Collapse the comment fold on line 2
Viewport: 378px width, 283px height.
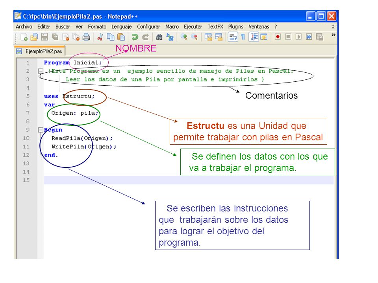(41, 71)
